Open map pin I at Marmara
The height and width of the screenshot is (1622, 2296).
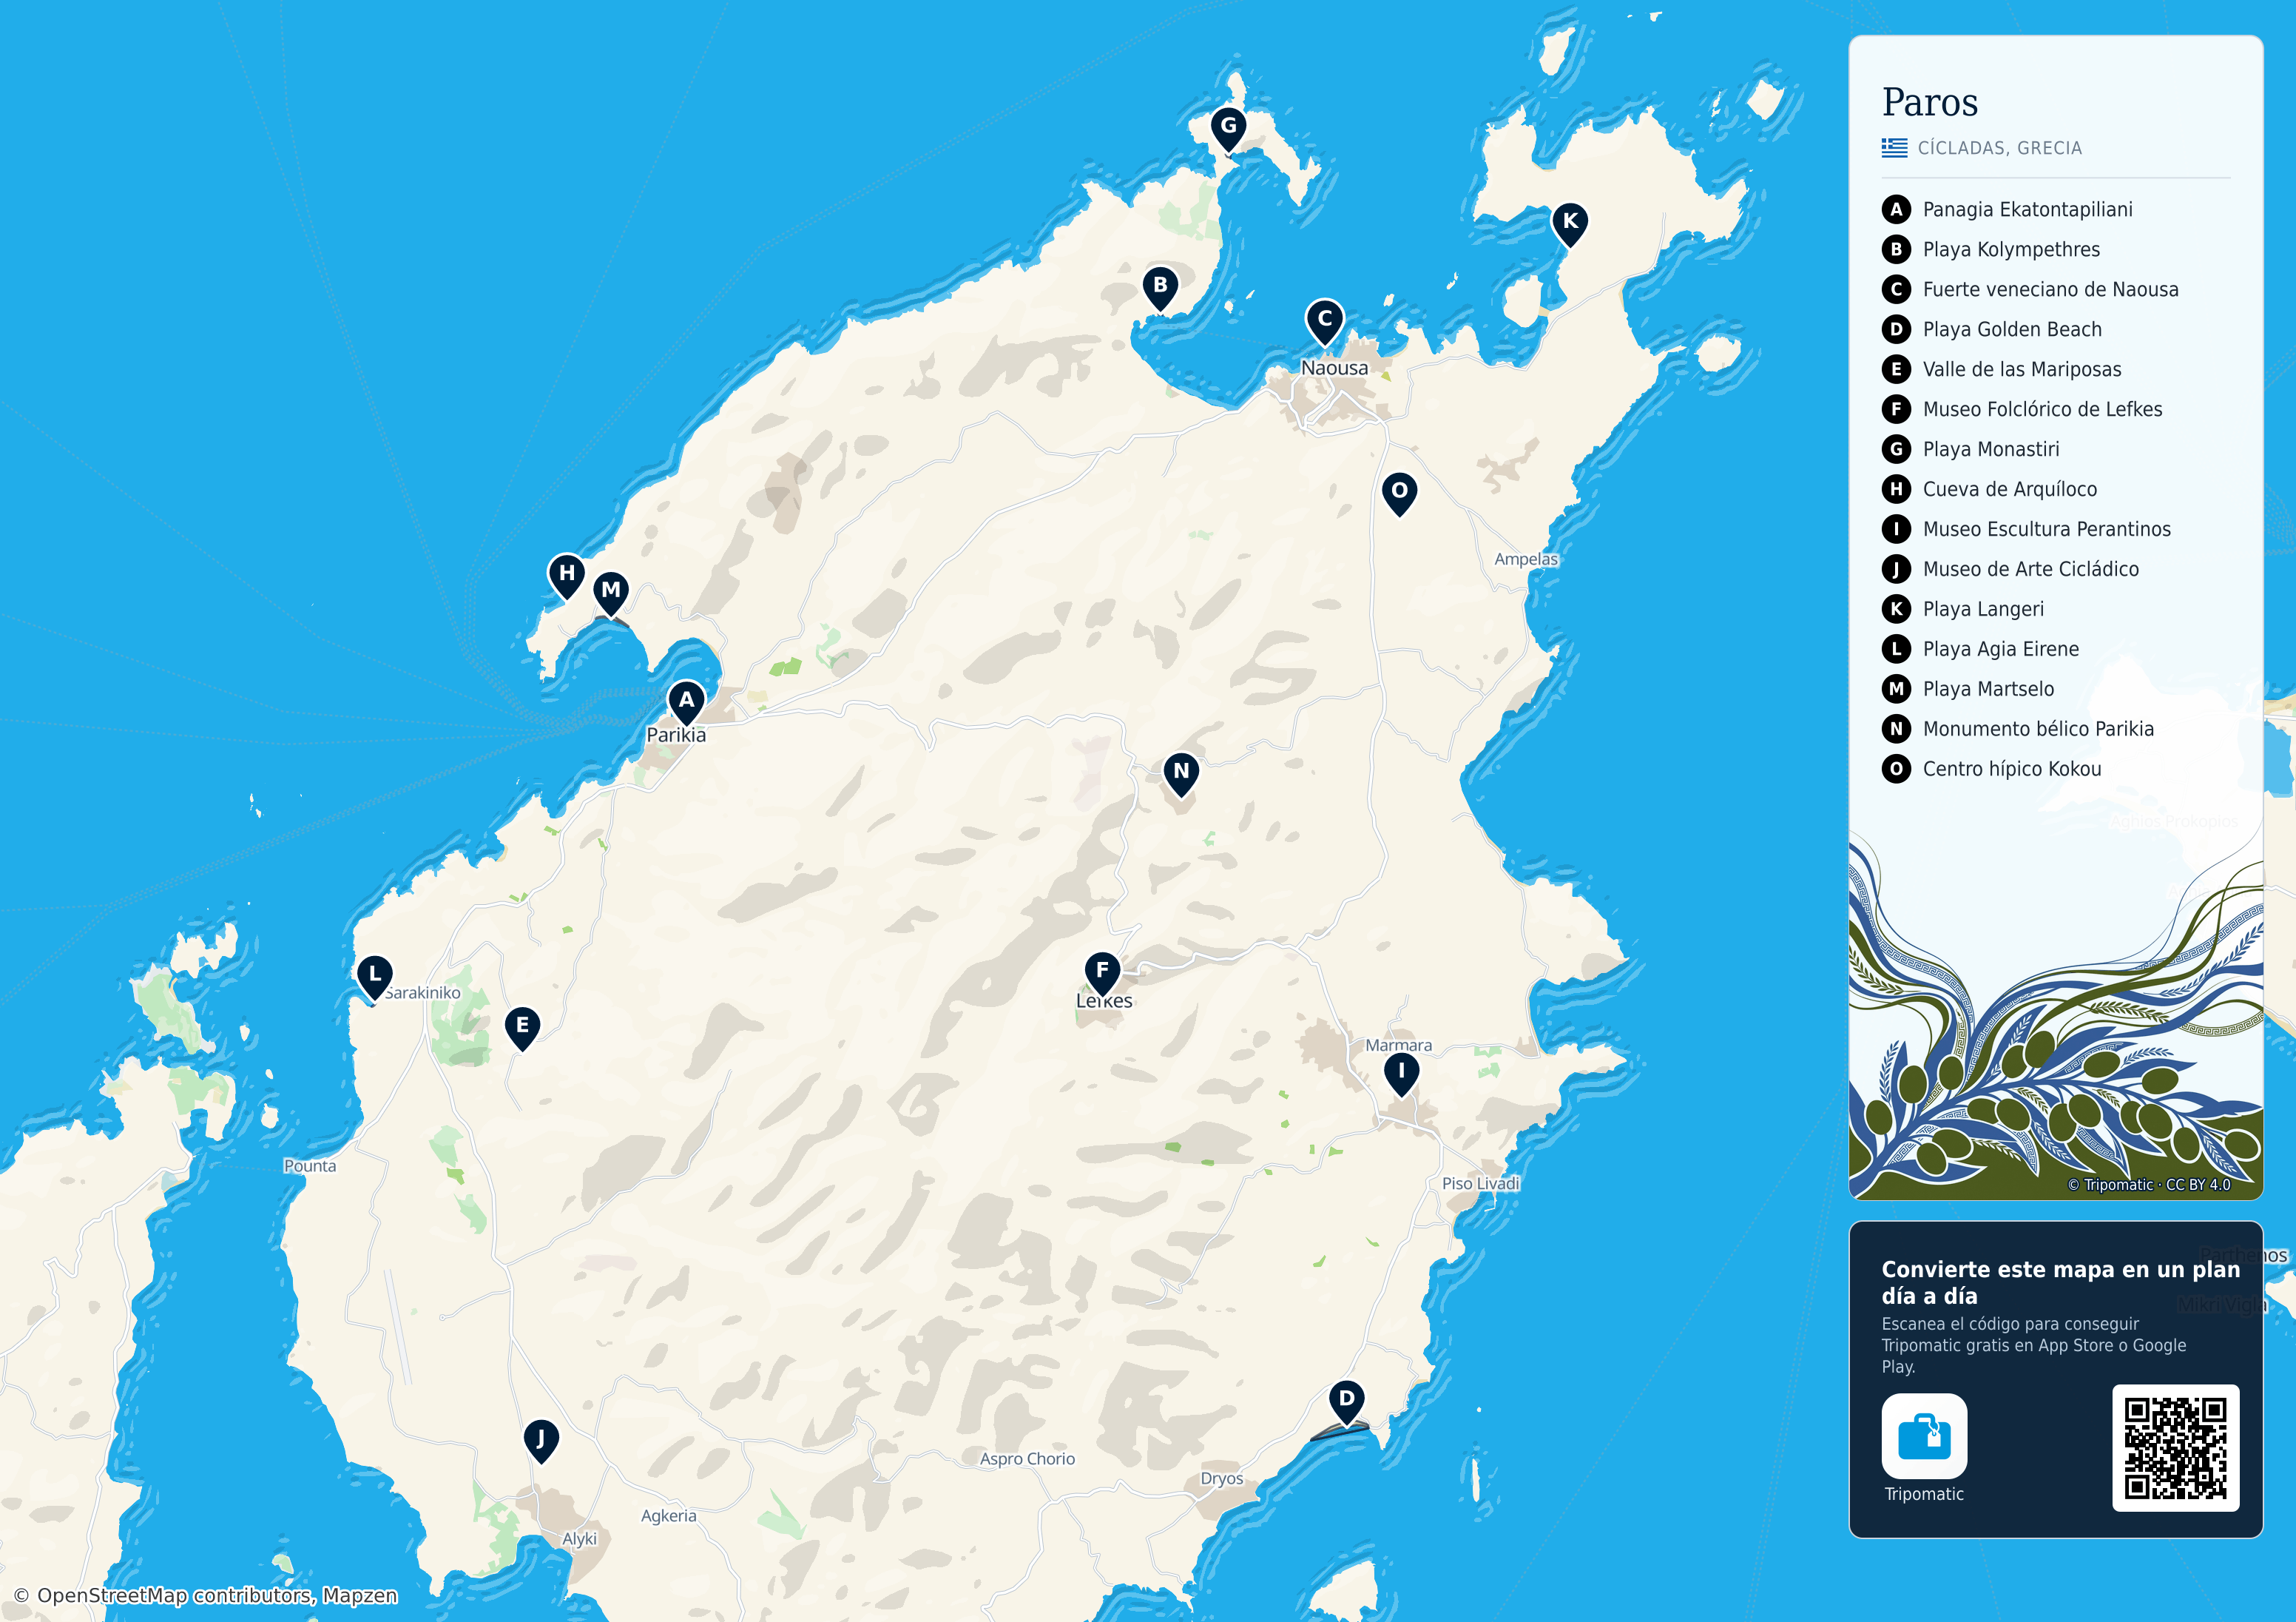(x=1402, y=1073)
